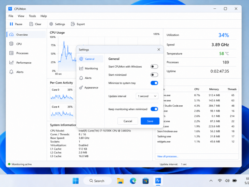Click the battery tray icon
This screenshot has width=249, height=187.
235,181
